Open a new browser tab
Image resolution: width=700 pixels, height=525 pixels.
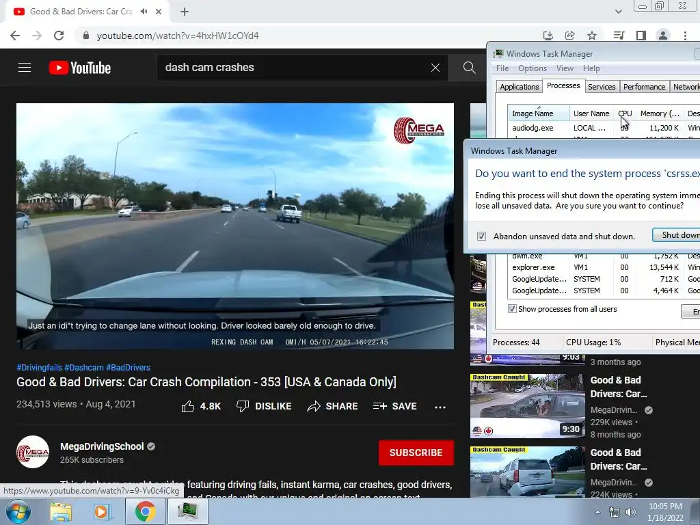185,12
